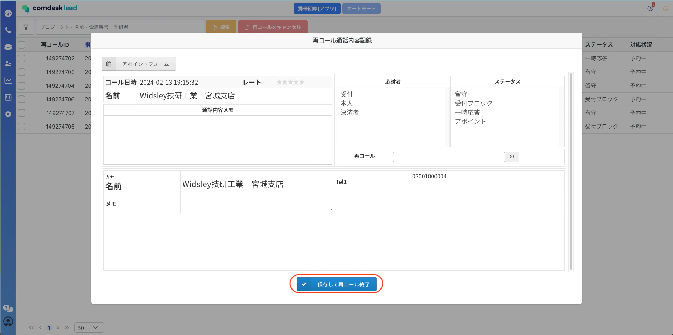Select 留守 in the dialog ステータス list
Image resolution: width=673 pixels, height=335 pixels.
461,94
